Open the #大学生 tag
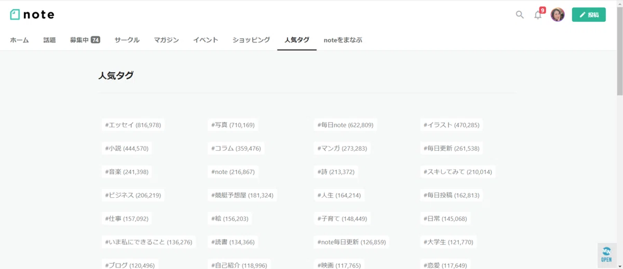The height and width of the screenshot is (269, 623). tap(449, 242)
